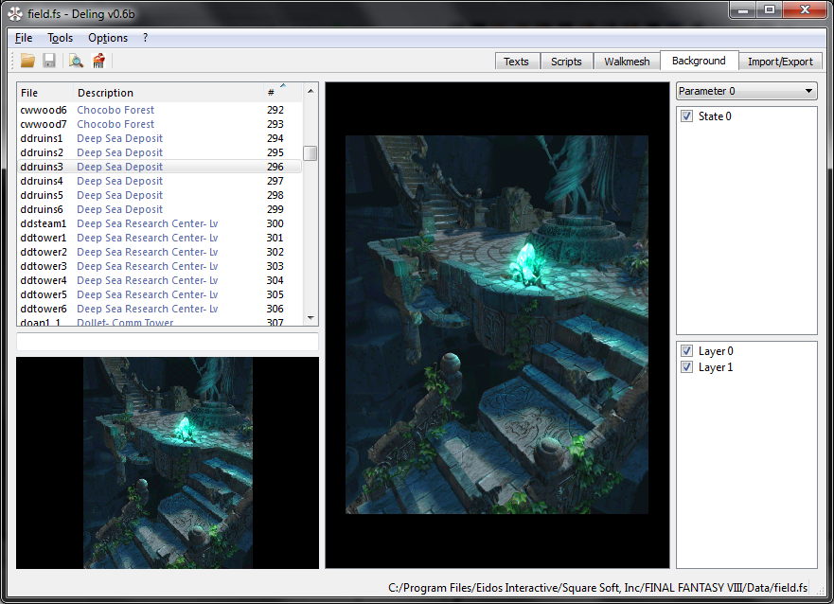Click the field list scrollbar thumb

311,153
